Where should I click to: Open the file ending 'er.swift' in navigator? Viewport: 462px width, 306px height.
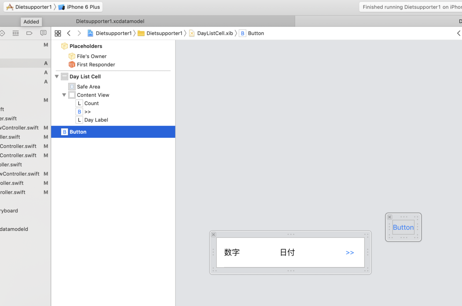point(8,119)
